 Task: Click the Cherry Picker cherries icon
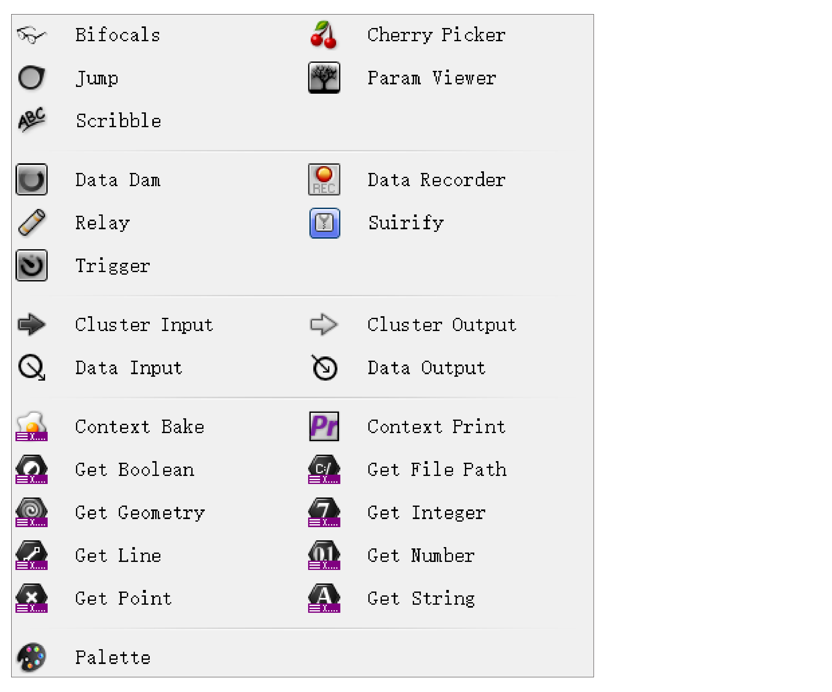click(324, 35)
